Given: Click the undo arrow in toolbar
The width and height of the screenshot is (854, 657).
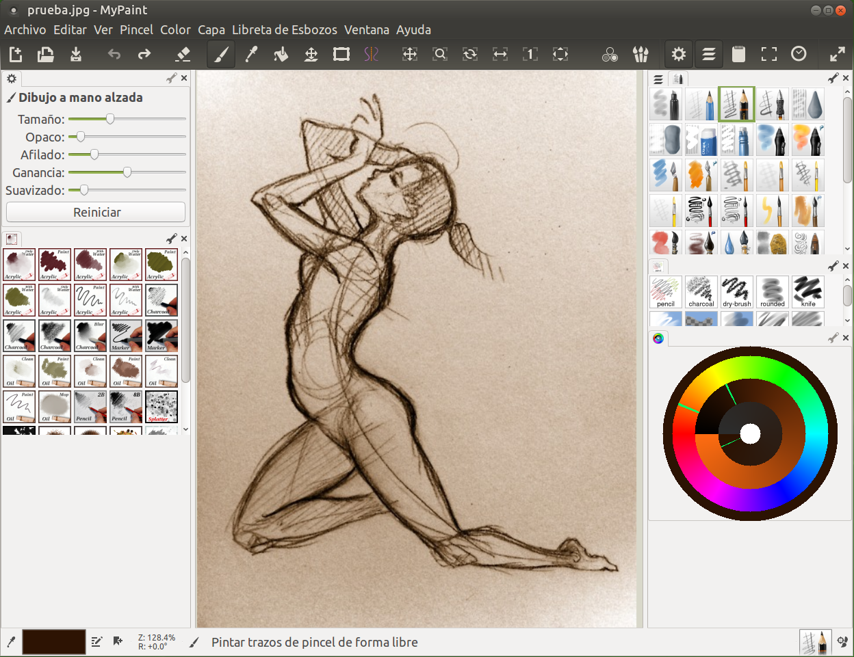Looking at the screenshot, I should coord(114,55).
